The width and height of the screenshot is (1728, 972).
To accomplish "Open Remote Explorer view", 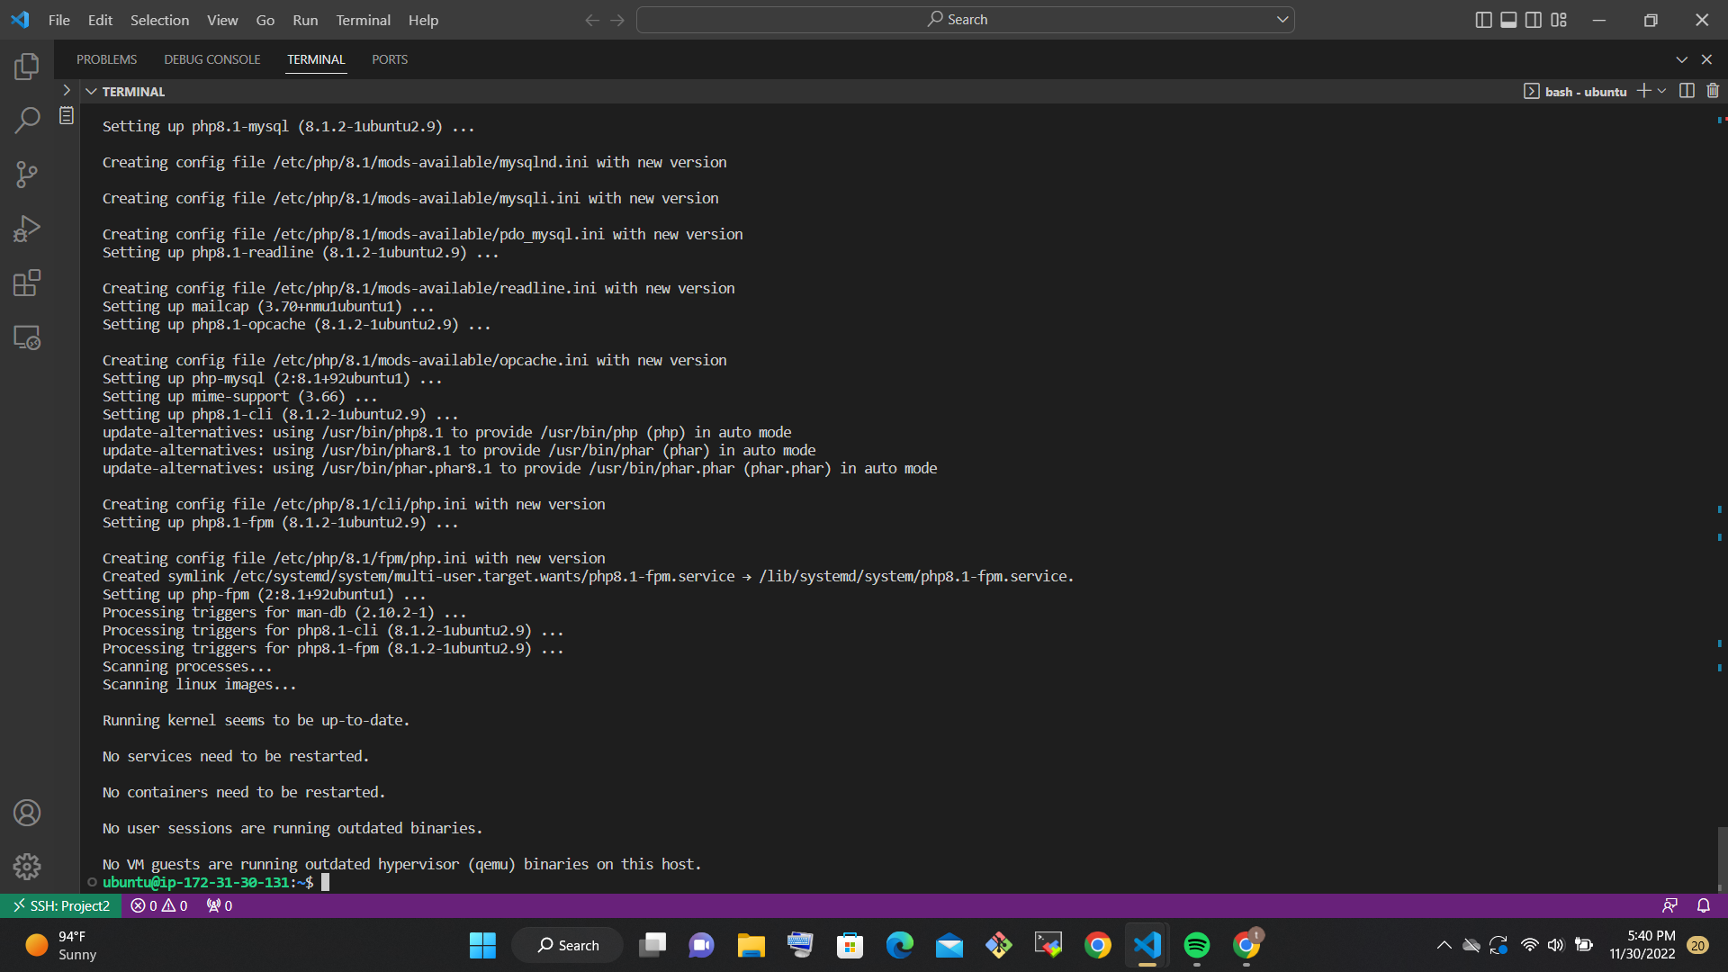I will (27, 337).
